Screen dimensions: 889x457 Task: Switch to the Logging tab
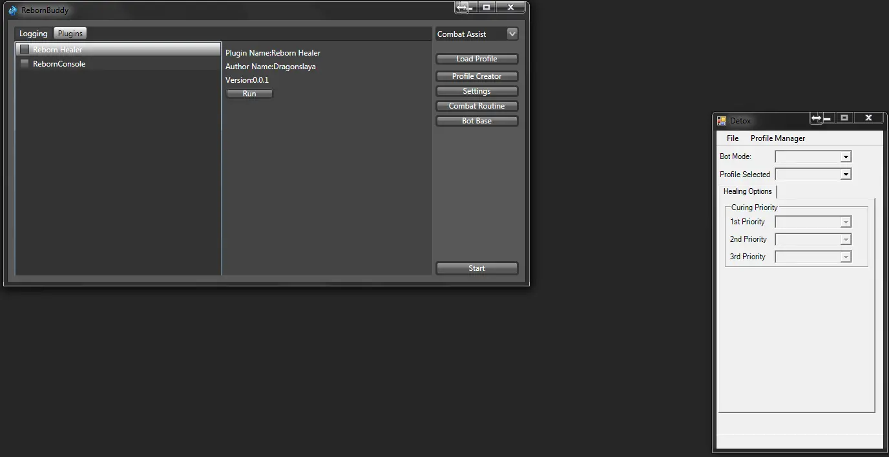click(x=34, y=34)
